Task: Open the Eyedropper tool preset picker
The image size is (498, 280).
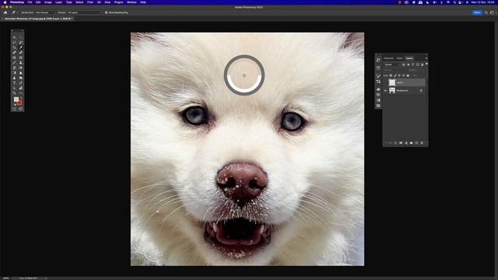Action: tap(14, 12)
